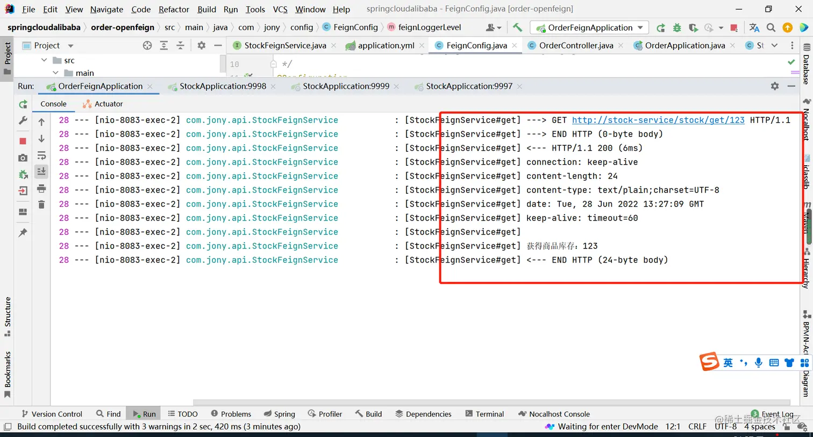The height and width of the screenshot is (437, 813).
Task: Open the user account dropdown in the toolbar
Action: 494,27
